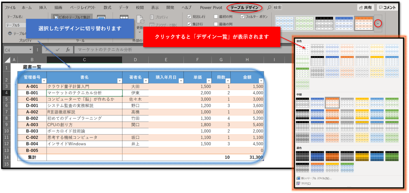
Task: Choose the outlined orange 中間 style thumbnail
Action: click(x=332, y=102)
